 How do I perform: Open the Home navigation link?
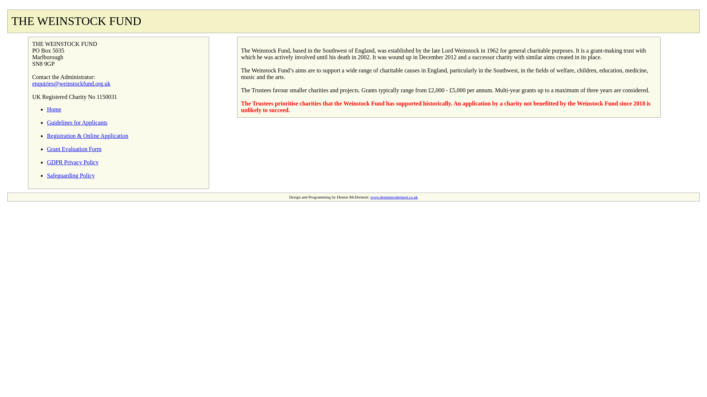(x=54, y=110)
